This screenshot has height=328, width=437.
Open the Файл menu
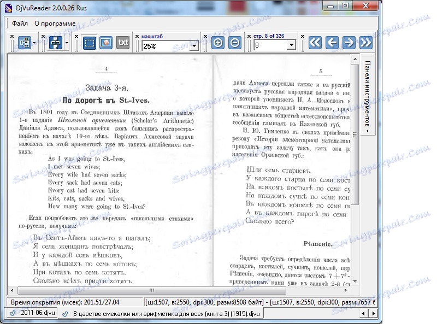pyautogui.click(x=20, y=24)
